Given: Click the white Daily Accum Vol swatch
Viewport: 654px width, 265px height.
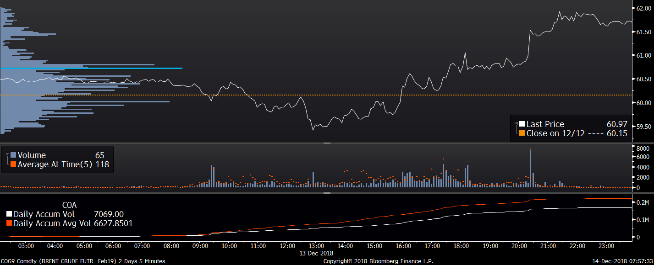Looking at the screenshot, I should (9, 214).
